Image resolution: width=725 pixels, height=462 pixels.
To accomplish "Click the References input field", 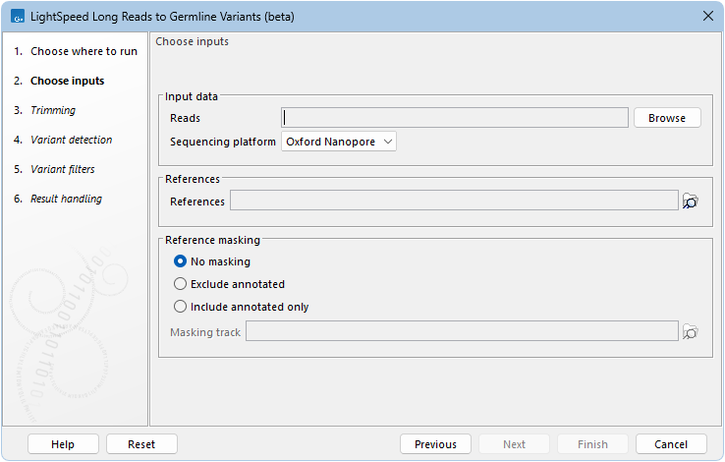I will pyautogui.click(x=454, y=201).
